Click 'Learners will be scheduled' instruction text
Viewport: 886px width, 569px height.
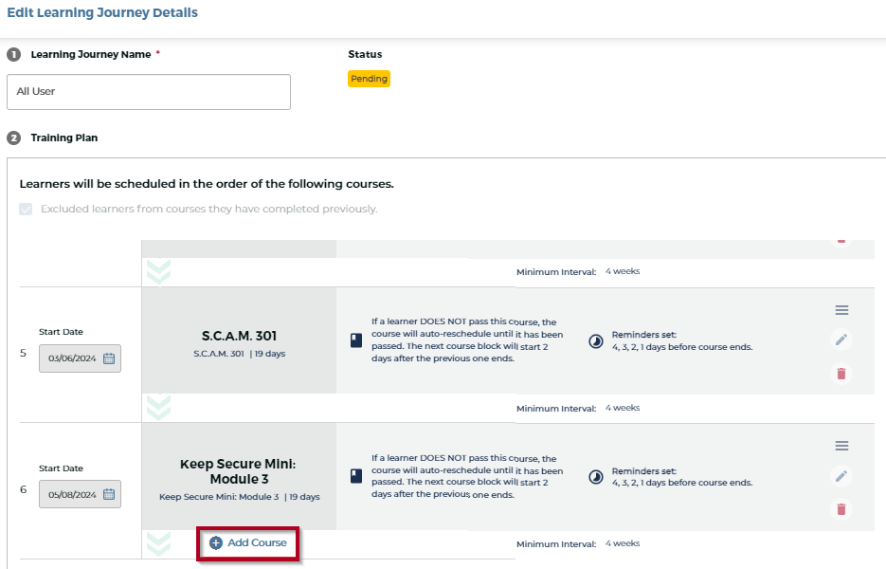[207, 184]
